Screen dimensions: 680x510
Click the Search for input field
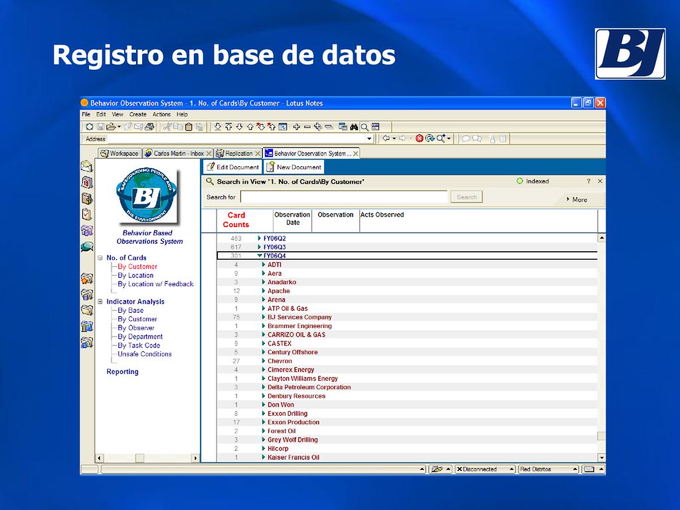(x=344, y=197)
